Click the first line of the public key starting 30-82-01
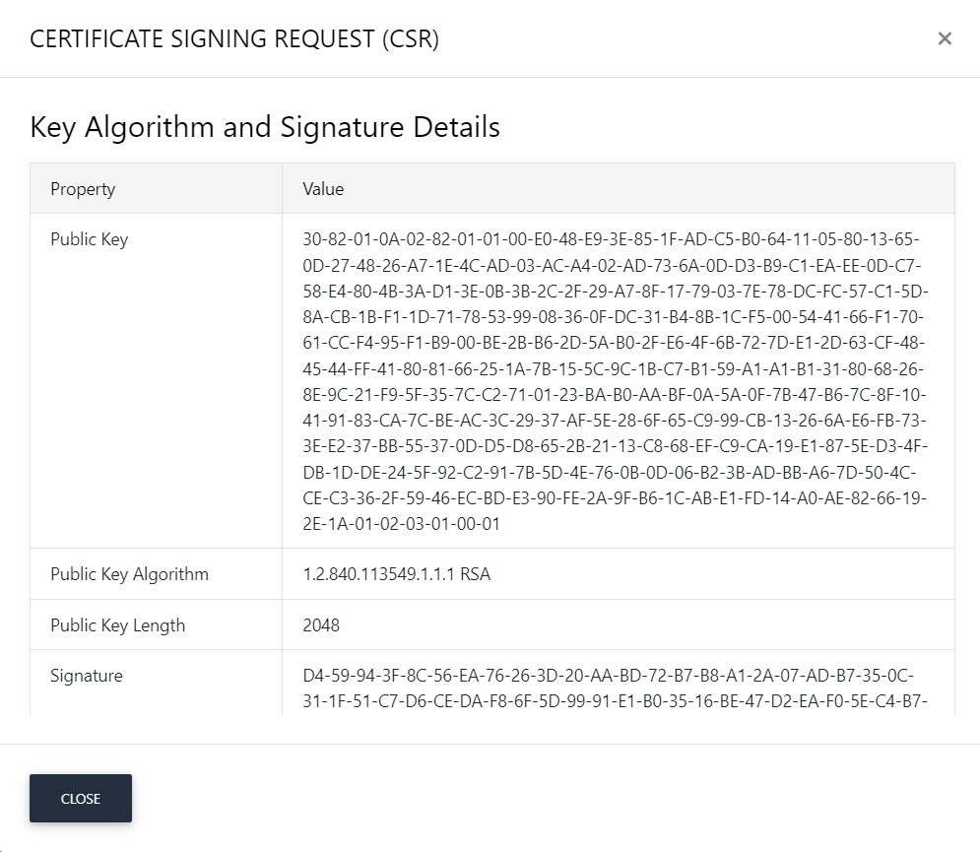The image size is (980, 852). pyautogui.click(x=612, y=239)
